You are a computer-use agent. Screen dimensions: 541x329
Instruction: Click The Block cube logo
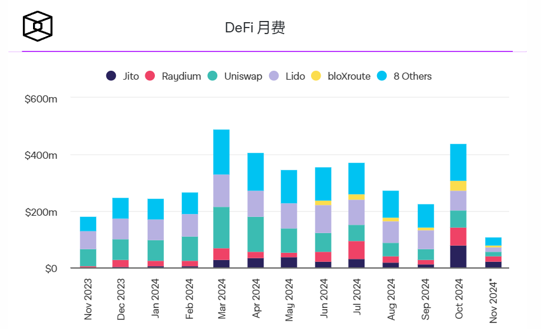[x=38, y=26]
